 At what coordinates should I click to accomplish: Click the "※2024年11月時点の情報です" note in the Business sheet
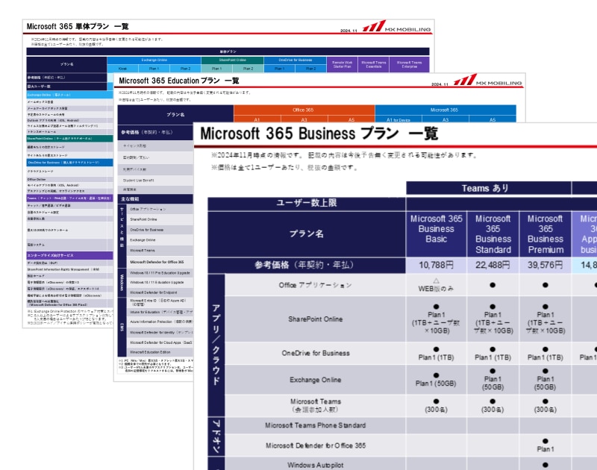344,155
